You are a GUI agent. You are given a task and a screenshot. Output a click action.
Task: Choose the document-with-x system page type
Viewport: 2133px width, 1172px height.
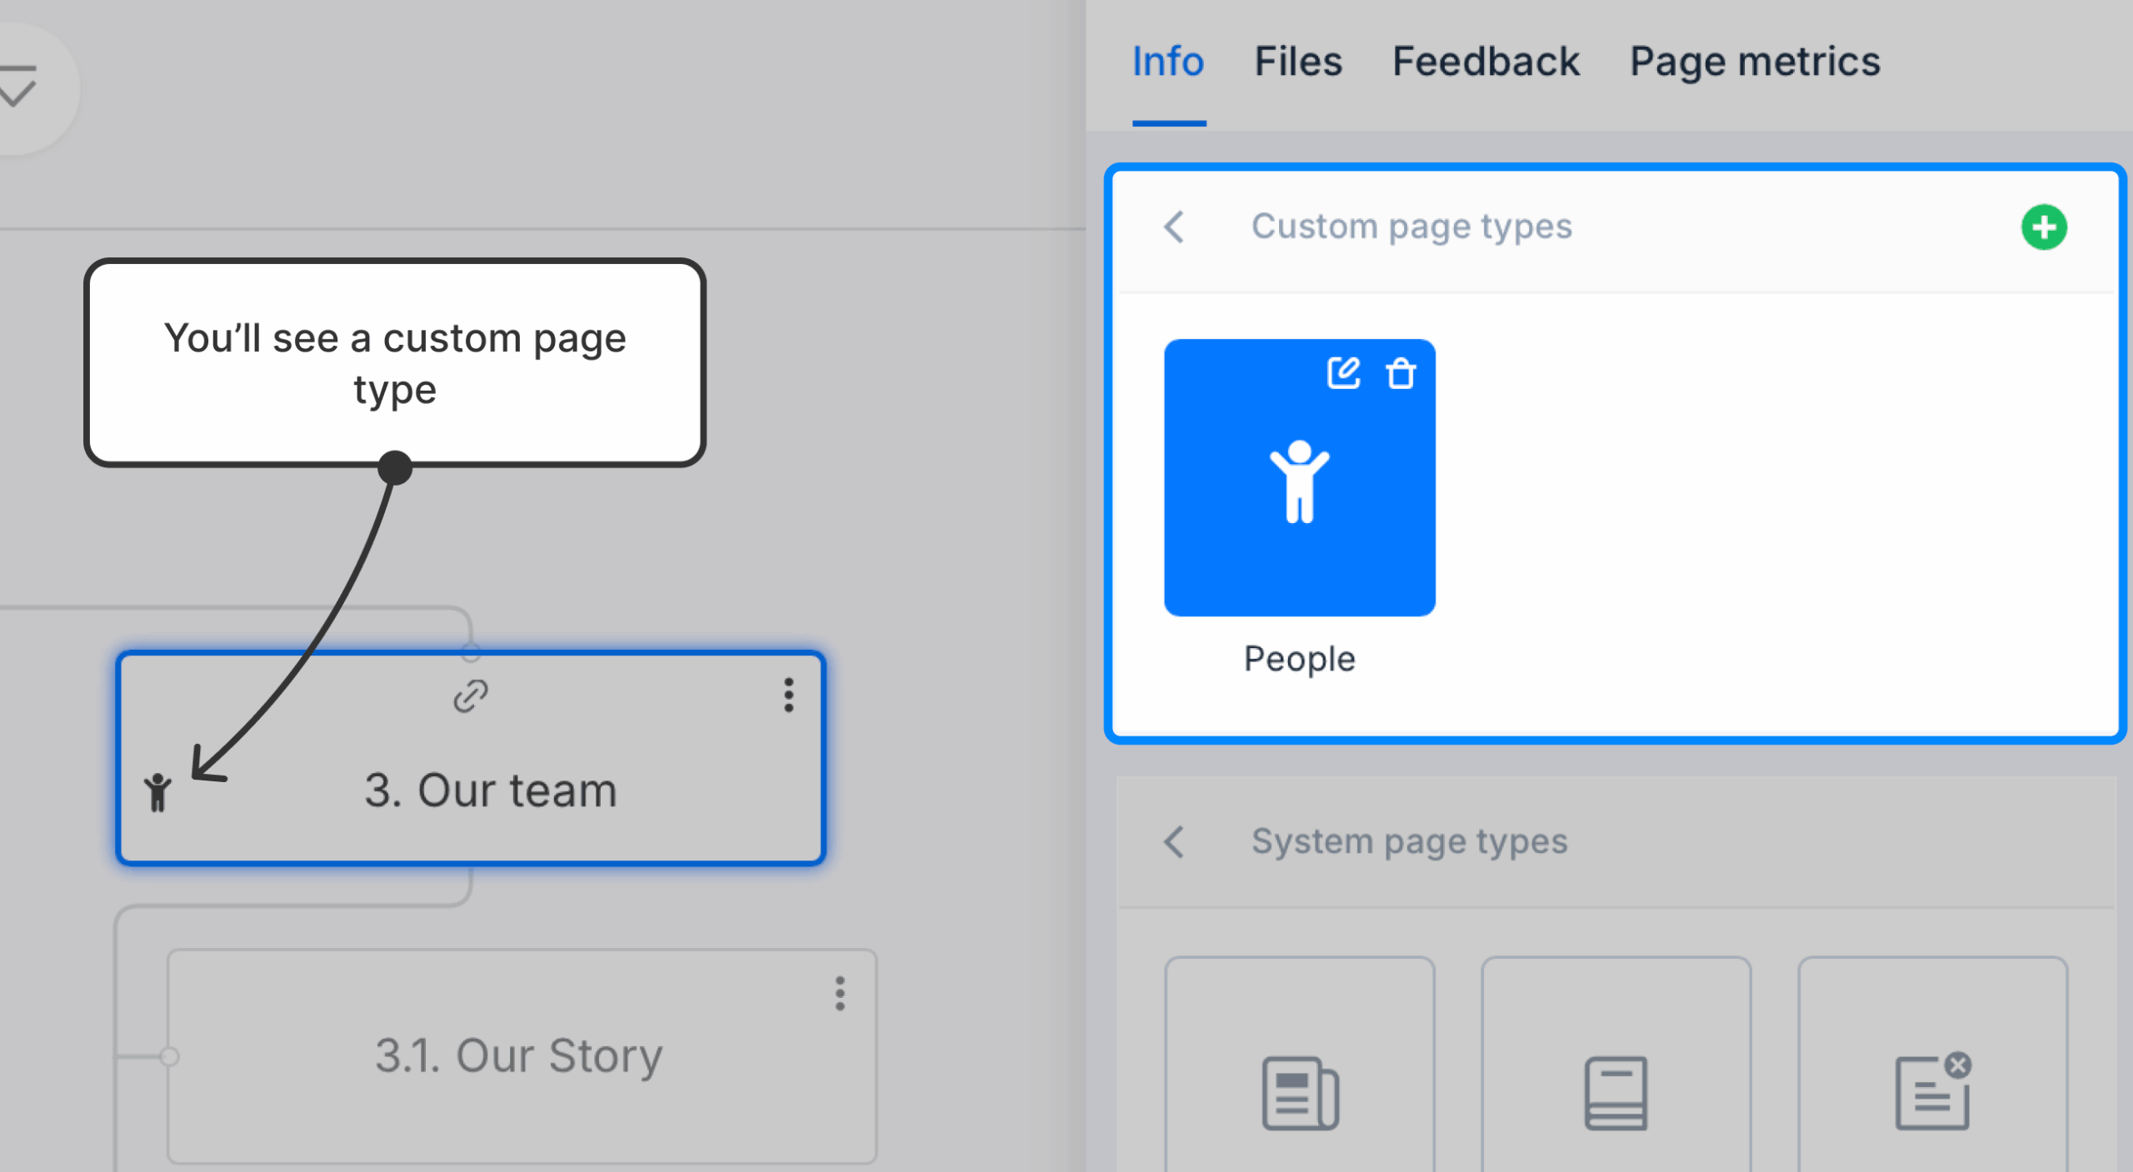[1932, 1066]
